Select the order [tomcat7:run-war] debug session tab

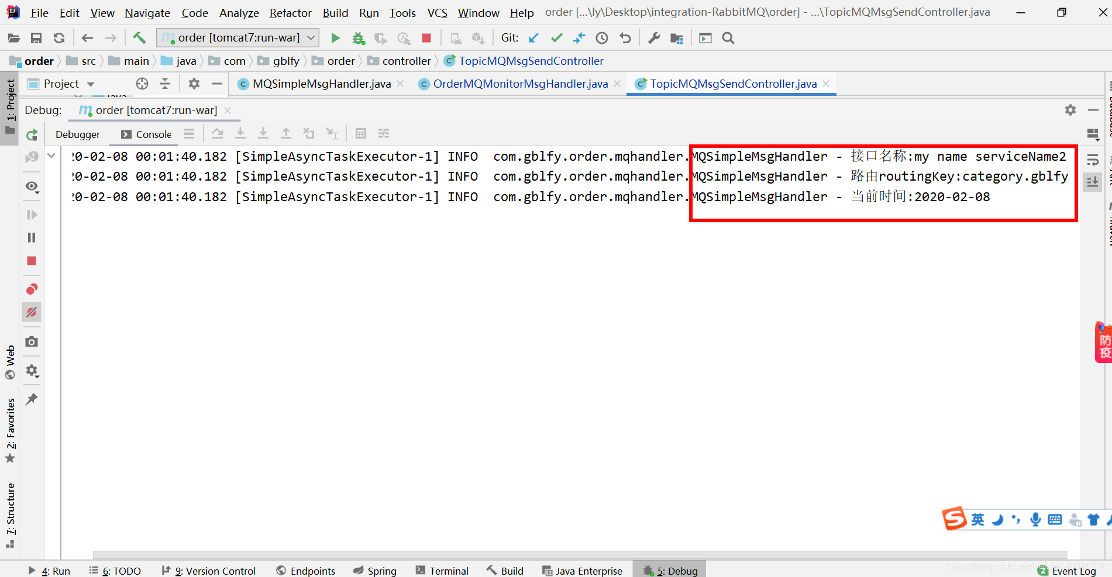pos(154,110)
